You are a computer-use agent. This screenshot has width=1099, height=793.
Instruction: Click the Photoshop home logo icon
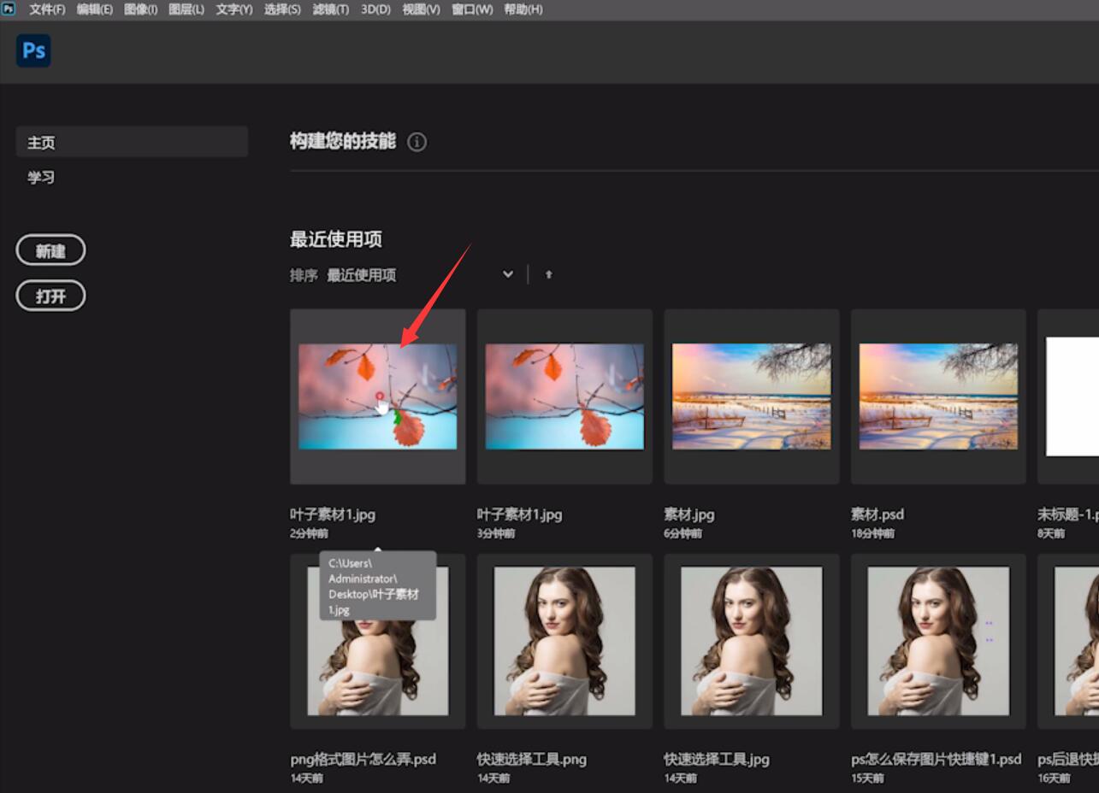point(33,50)
